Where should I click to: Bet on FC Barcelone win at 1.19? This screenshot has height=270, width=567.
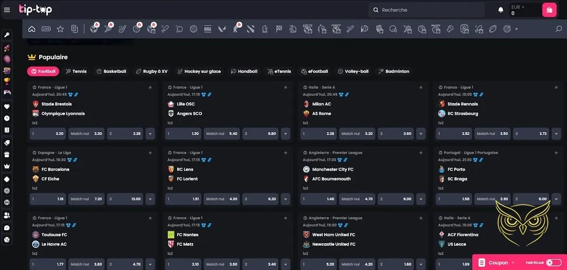coord(47,199)
